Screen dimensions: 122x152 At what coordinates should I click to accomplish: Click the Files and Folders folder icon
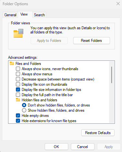coord(12,63)
